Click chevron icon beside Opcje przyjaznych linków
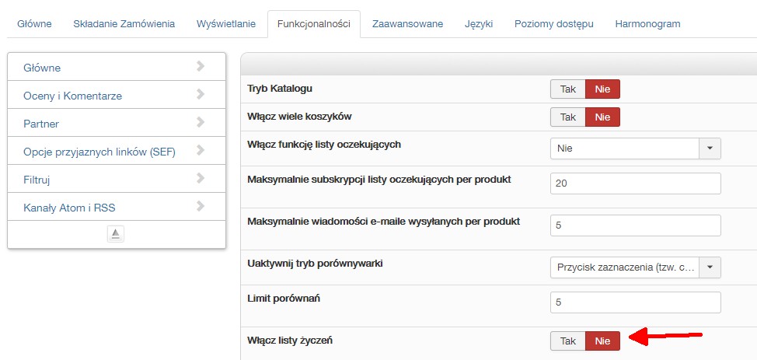 [201, 151]
